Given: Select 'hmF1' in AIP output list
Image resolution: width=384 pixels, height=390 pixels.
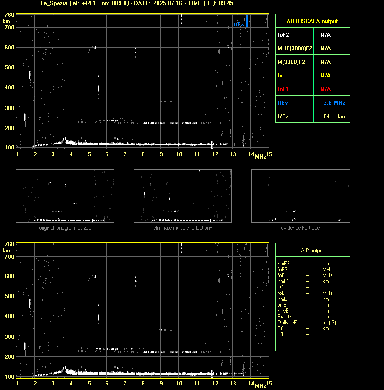Looking at the screenshot, I should click(x=283, y=281).
